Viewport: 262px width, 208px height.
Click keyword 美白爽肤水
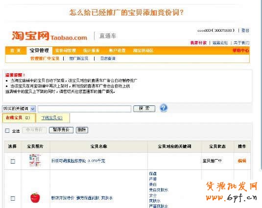pos(159,190)
